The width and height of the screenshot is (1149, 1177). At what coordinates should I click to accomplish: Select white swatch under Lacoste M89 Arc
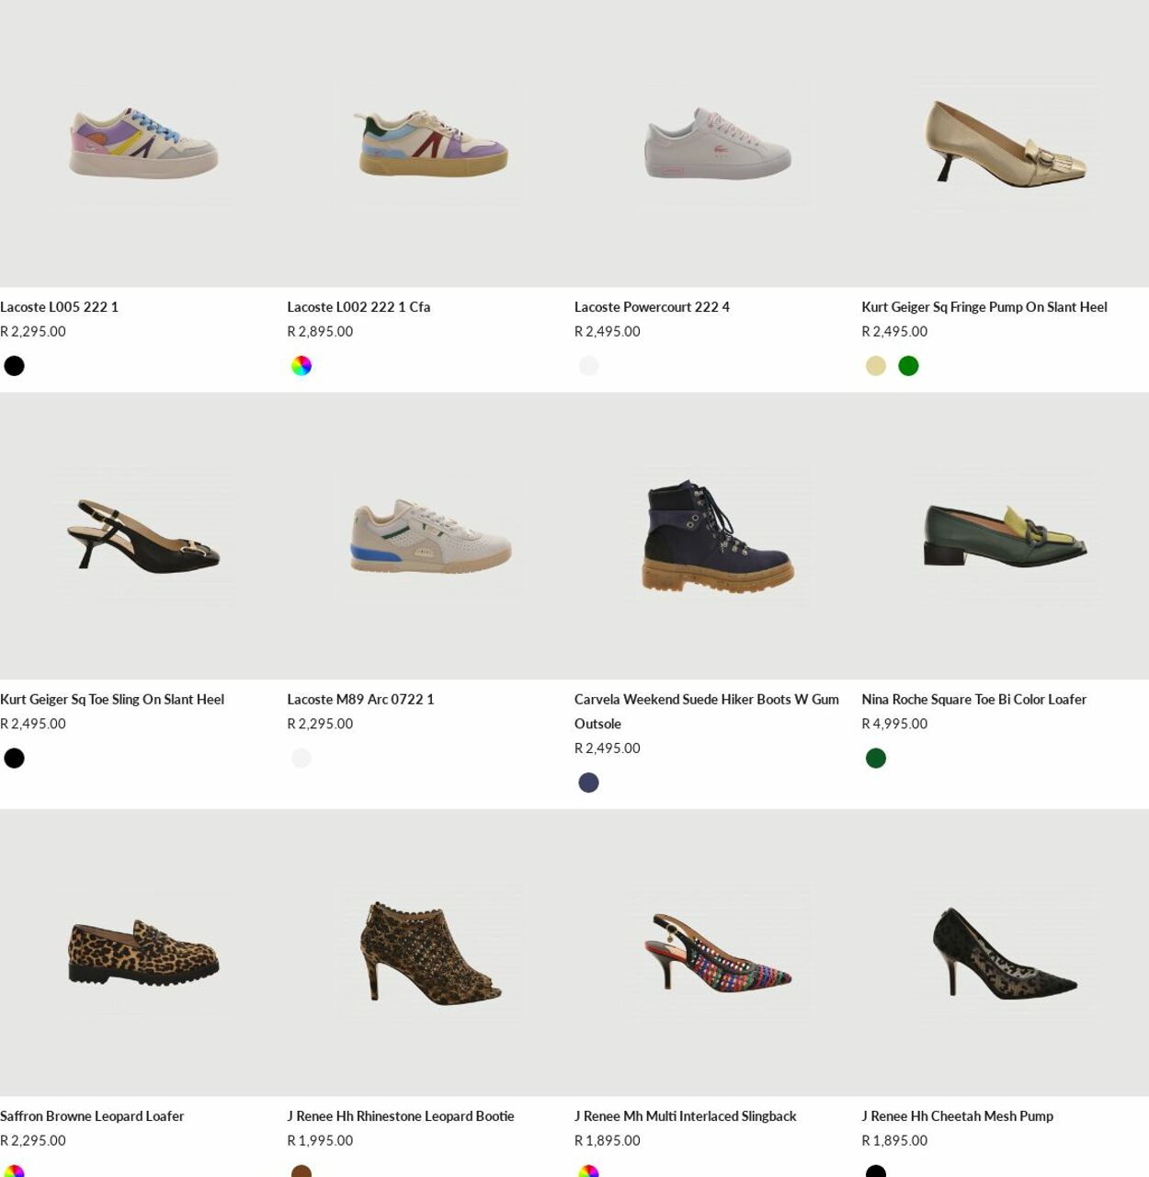[x=301, y=759]
